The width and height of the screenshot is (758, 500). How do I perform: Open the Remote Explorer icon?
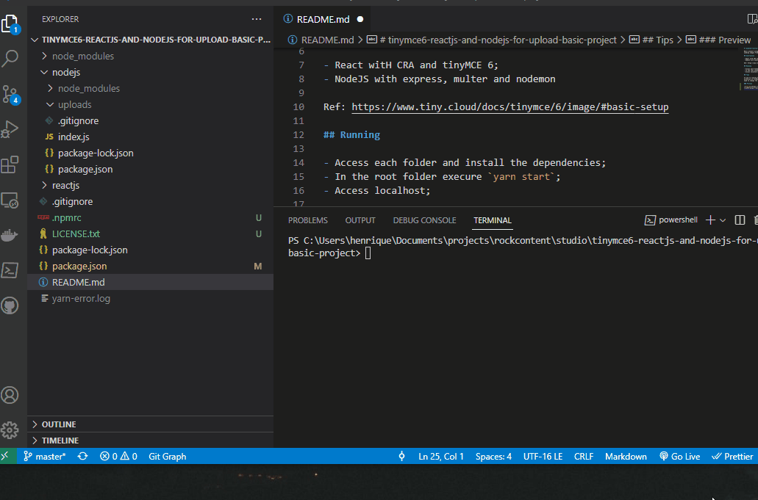pos(10,200)
